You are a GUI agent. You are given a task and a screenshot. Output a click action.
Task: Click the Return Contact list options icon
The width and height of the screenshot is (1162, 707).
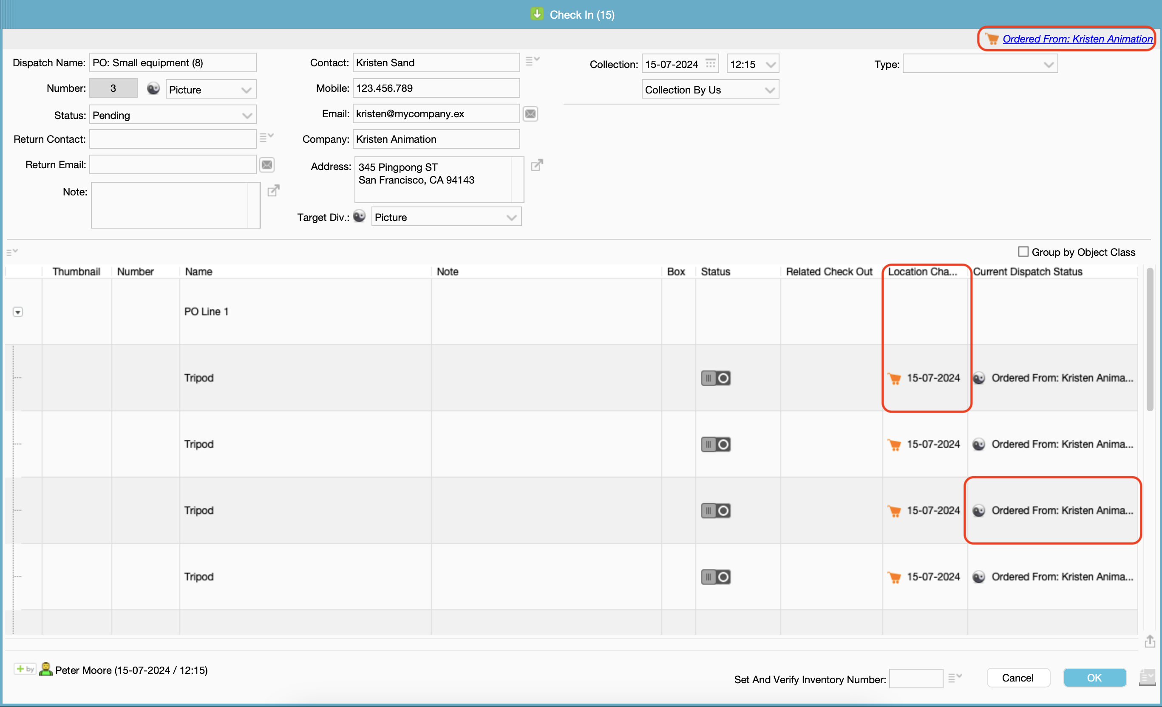266,138
